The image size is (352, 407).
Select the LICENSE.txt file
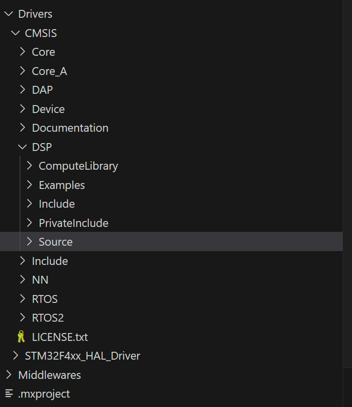60,337
